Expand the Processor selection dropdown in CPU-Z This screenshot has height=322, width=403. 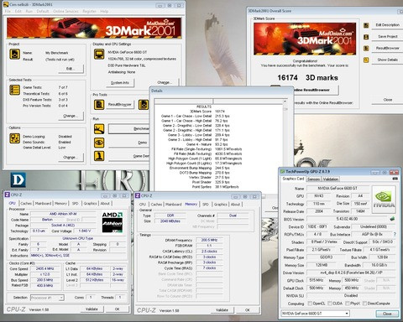pos(47,298)
